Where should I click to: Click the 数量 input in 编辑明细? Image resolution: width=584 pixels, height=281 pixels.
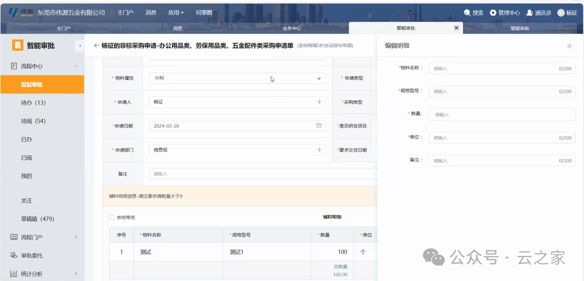point(502,115)
